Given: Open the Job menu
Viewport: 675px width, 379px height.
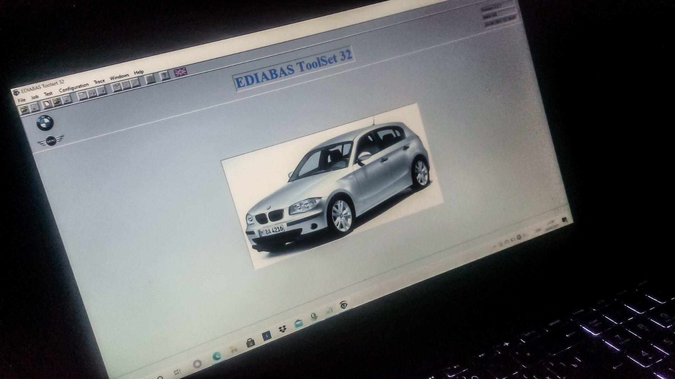Looking at the screenshot, I should (35, 97).
